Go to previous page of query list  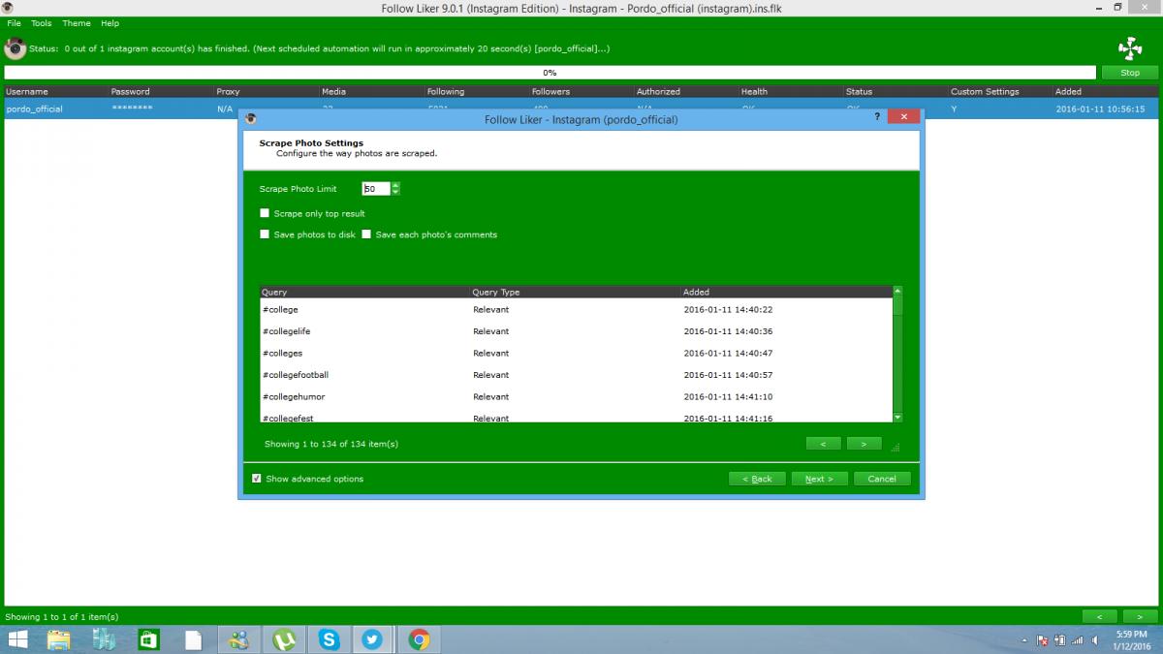pos(823,444)
